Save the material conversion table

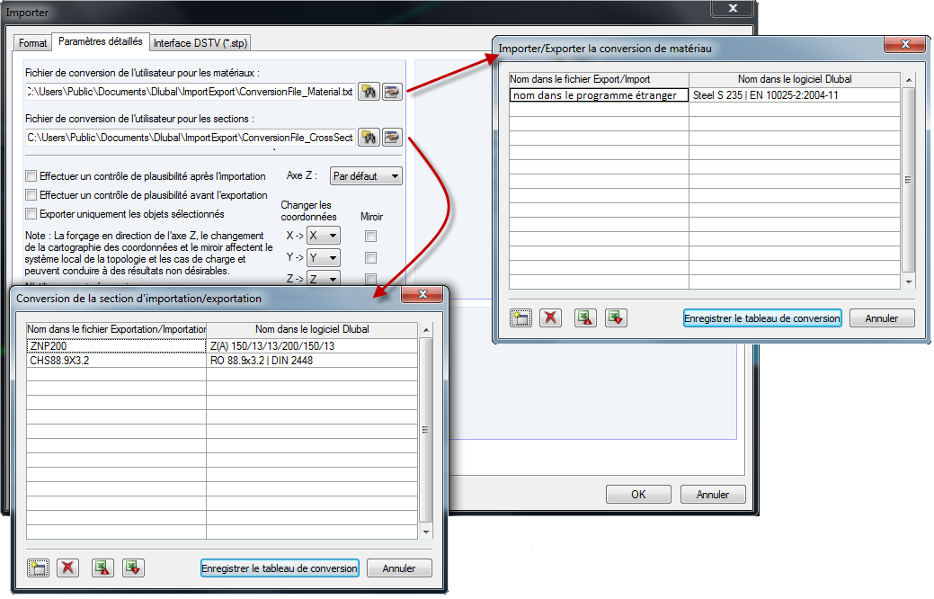point(762,318)
